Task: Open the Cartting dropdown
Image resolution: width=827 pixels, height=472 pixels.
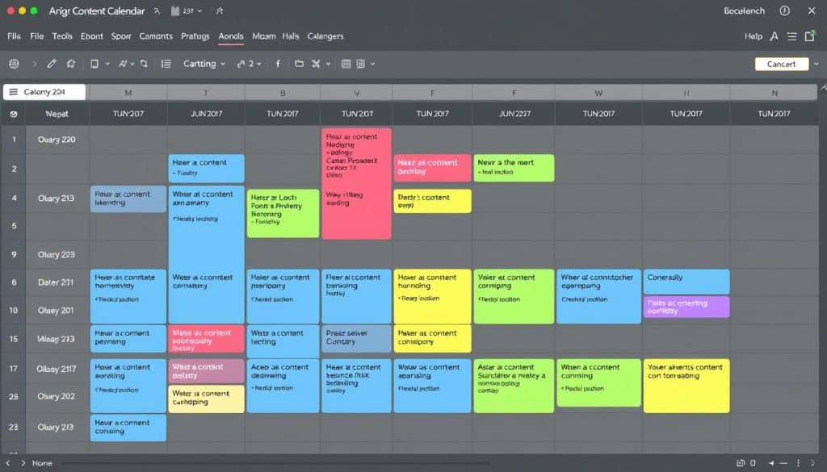Action: pyautogui.click(x=204, y=64)
